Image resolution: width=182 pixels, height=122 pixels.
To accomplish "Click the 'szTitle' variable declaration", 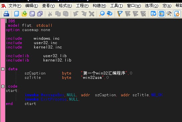I will tap(33, 78).
